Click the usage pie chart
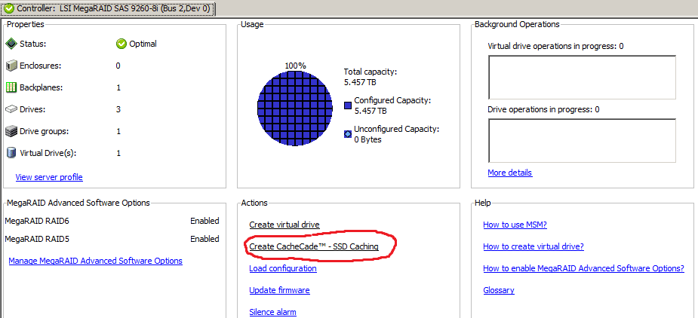Image resolution: width=698 pixels, height=318 pixels. (x=295, y=109)
